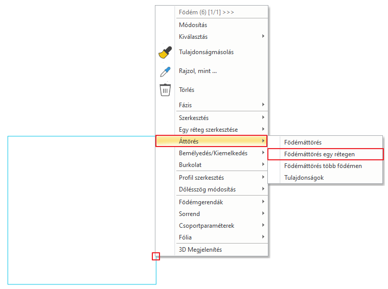Select the slab corner marker node
388x289 pixels.
coord(156,256)
